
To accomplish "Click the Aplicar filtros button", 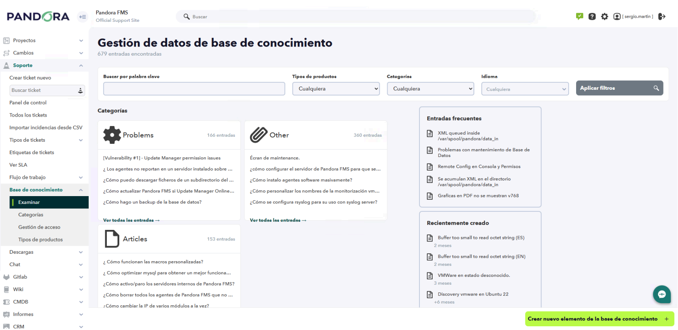I will pos(619,88).
